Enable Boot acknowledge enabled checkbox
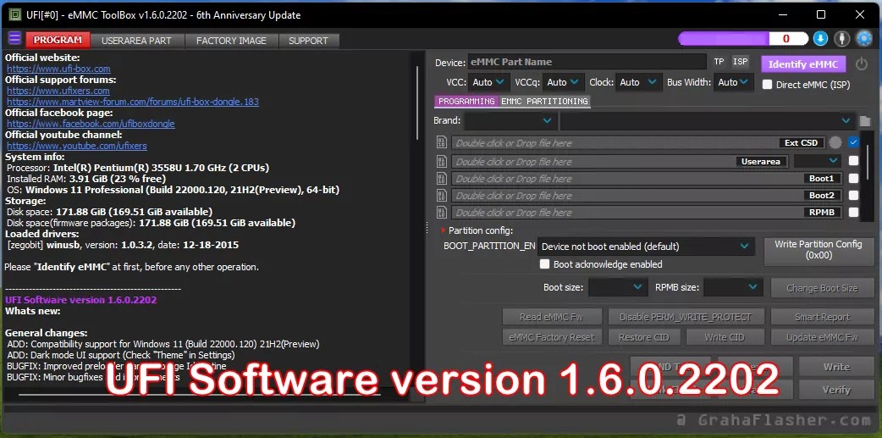Screen dimensions: 882x438 [x=544, y=264]
